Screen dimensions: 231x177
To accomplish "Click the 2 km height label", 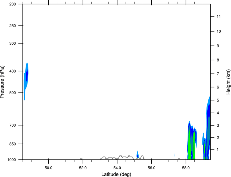I will [x=218, y=138].
